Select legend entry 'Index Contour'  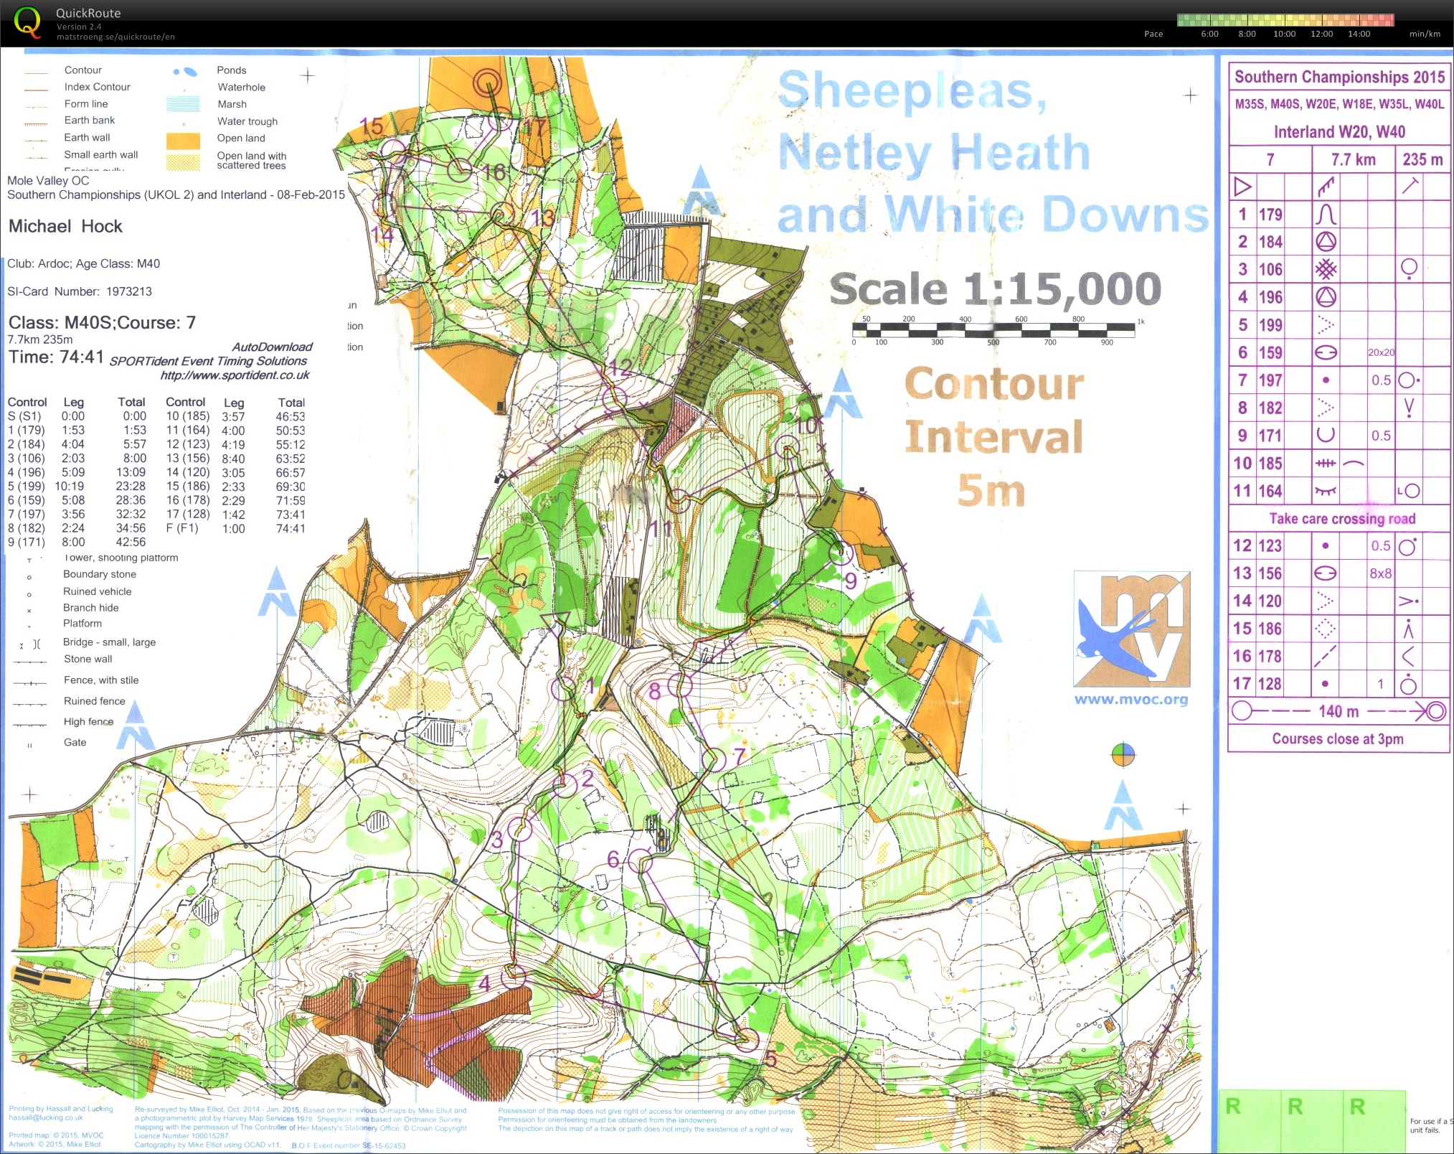tap(98, 87)
